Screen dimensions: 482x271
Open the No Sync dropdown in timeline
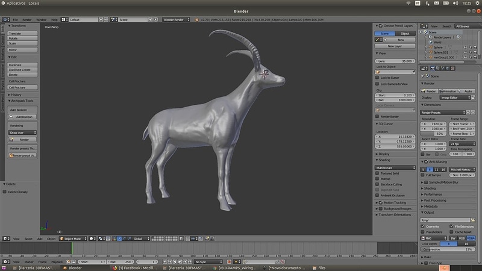tap(208, 262)
